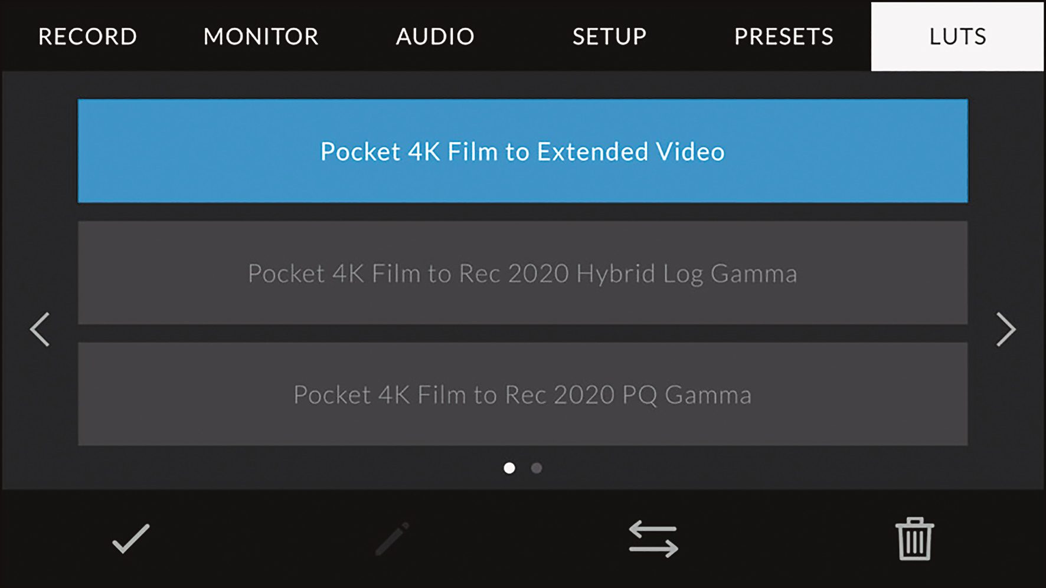The image size is (1046, 588).
Task: Navigate to the next LUT page via right chevron
Action: [x=1006, y=330]
